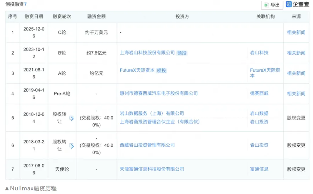Select the date cell 2021-08-16
The width and height of the screenshot is (313, 194).
pyautogui.click(x=34, y=73)
